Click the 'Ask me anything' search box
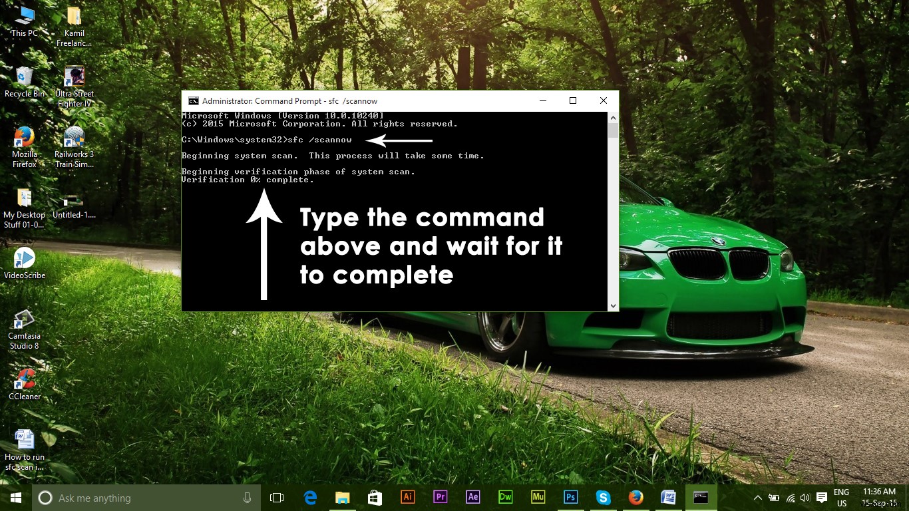 click(146, 498)
